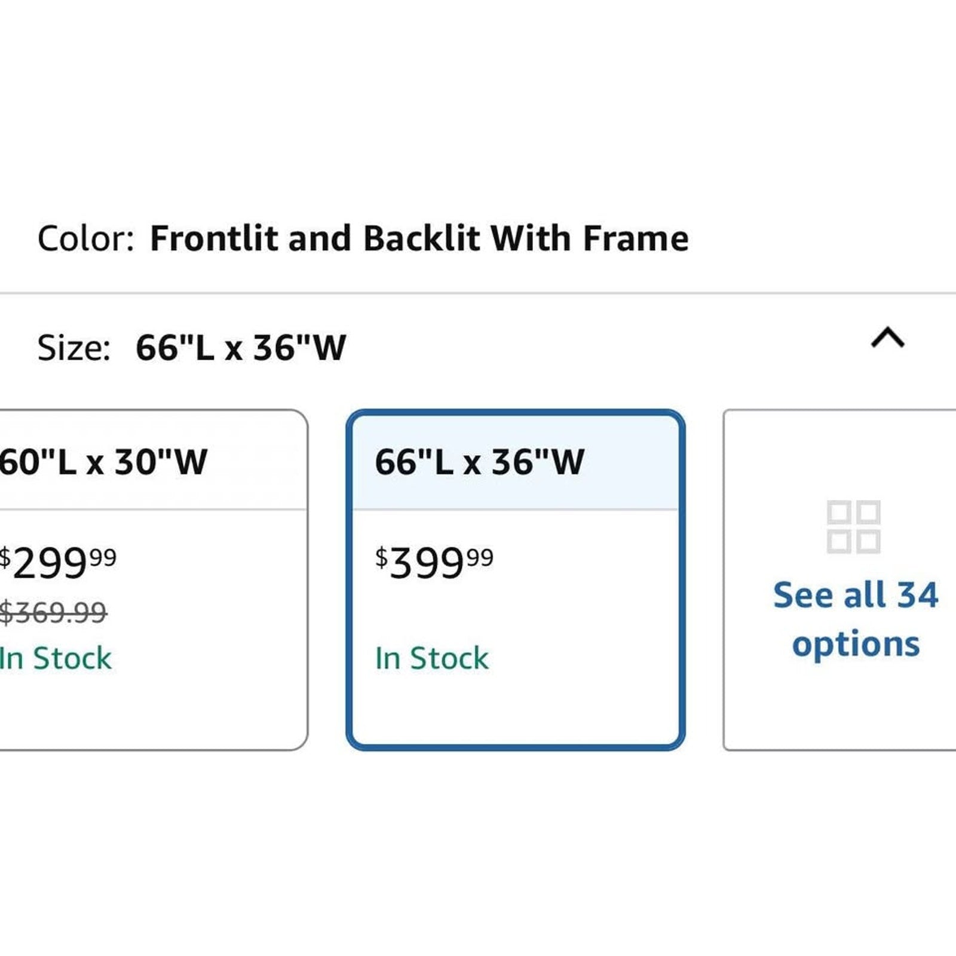The height and width of the screenshot is (956, 956).
Task: Click In Stock under the 60"L x 30"W option
Action: pyautogui.click(x=56, y=658)
